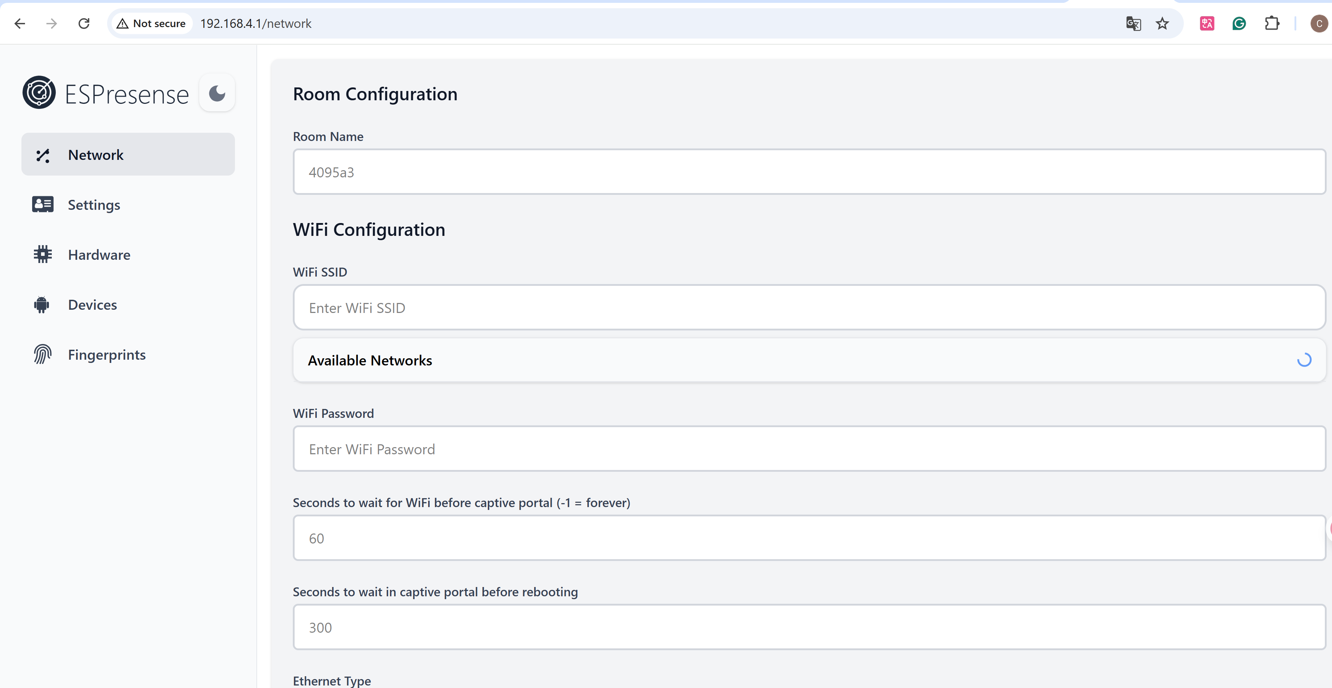Screen dimensions: 1332x688
Task: Focus the Room Name input field
Action: point(809,172)
